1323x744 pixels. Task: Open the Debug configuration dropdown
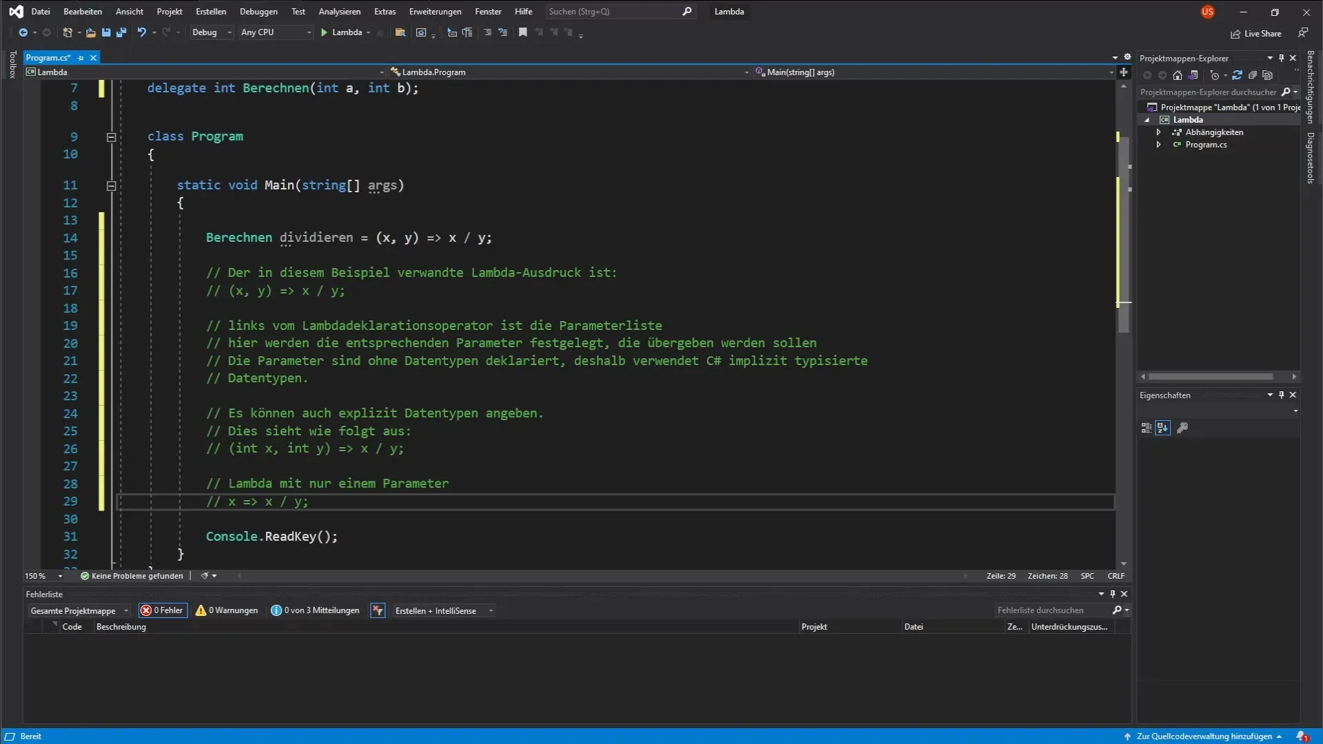(212, 32)
